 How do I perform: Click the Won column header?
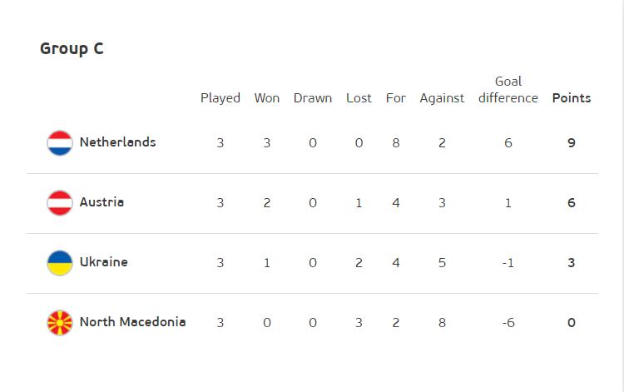pos(267,98)
